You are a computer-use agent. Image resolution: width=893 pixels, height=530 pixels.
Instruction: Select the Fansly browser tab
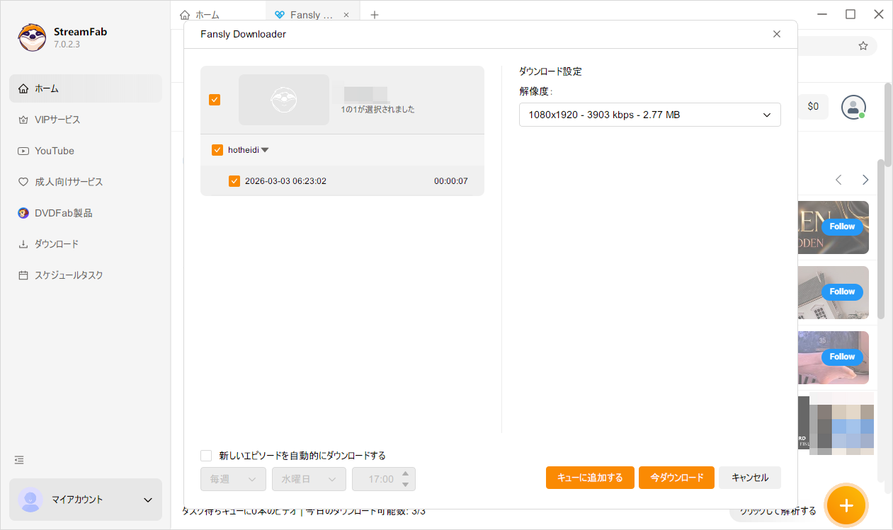click(x=308, y=14)
